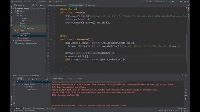
Task: Collapse the Default Suite test node
Action: (17, 82)
